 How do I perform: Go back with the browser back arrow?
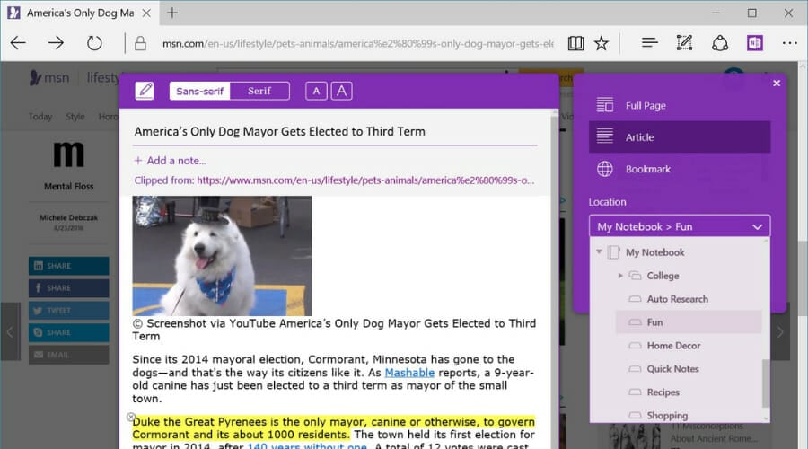tap(18, 43)
